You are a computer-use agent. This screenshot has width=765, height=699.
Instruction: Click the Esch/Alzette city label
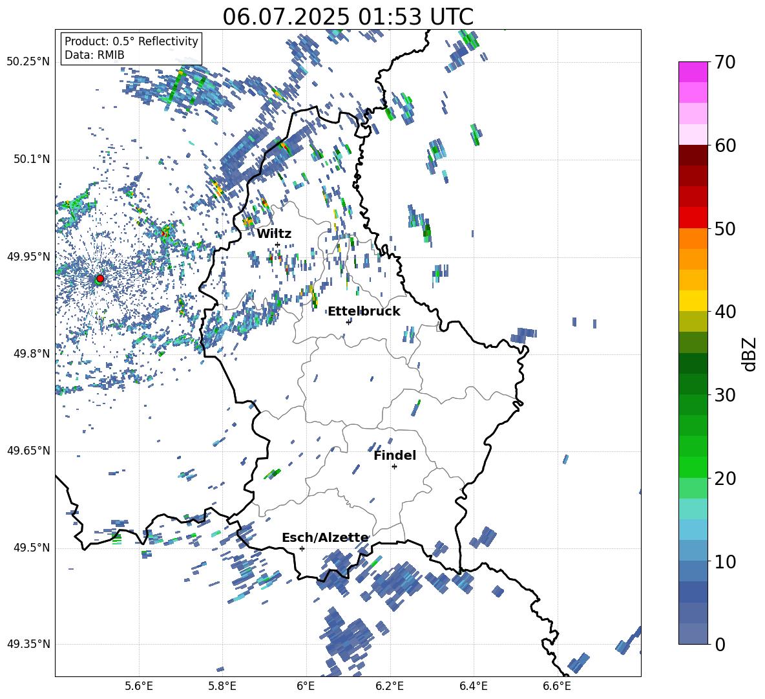(326, 538)
